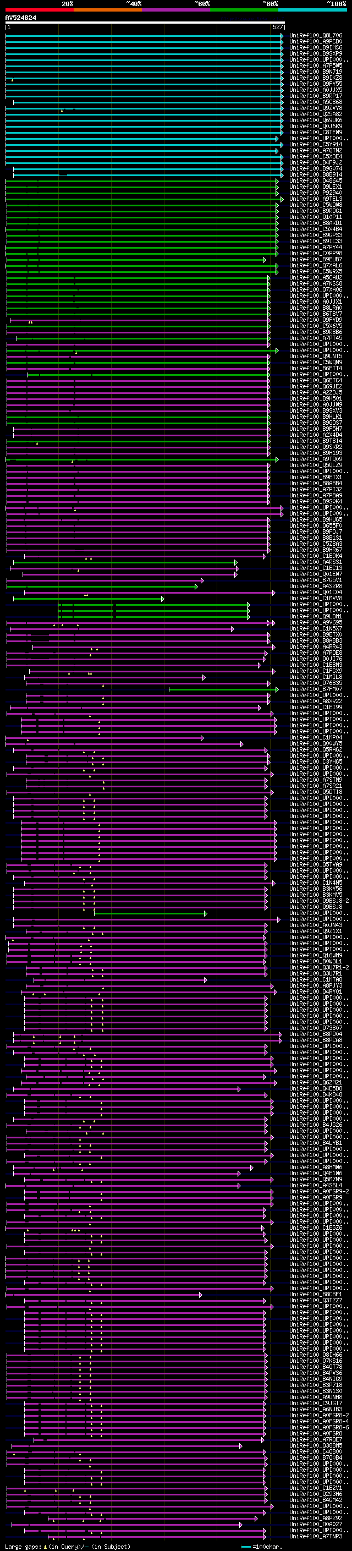
Task: Pick the UniRef100_B7FM07 hit name
Action: point(316,689)
